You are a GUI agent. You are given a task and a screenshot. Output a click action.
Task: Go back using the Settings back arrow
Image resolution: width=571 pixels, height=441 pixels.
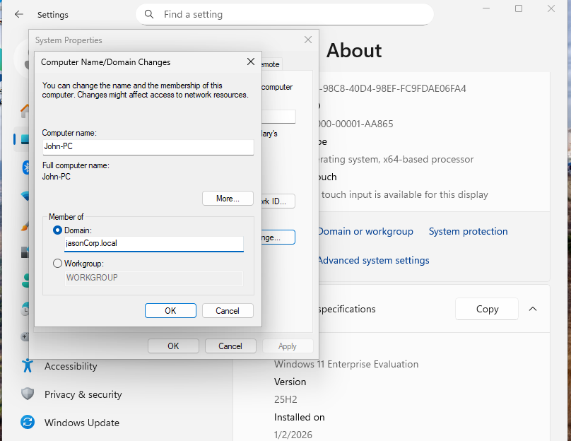click(19, 14)
